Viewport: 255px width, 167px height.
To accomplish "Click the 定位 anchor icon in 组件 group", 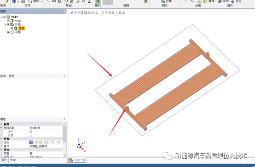I will (x=233, y=1).
